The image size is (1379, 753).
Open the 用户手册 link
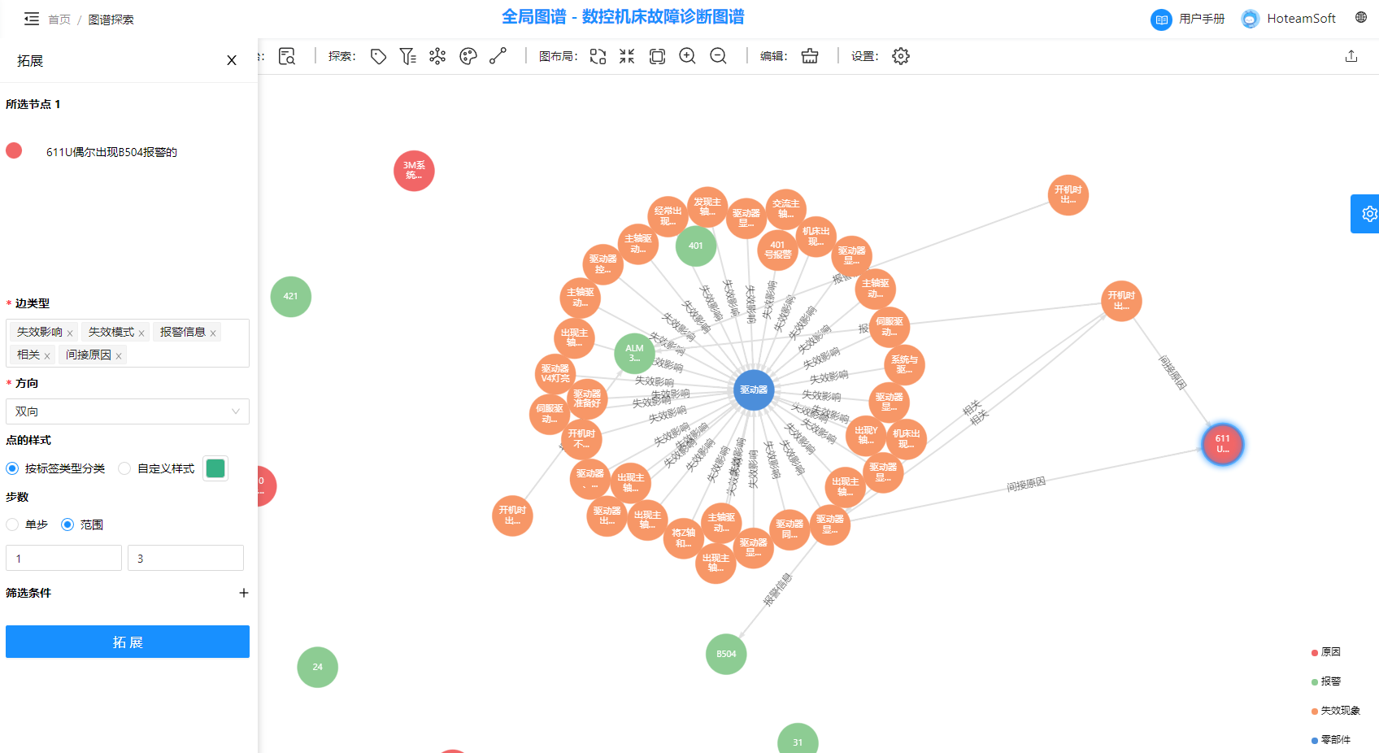pos(1201,19)
